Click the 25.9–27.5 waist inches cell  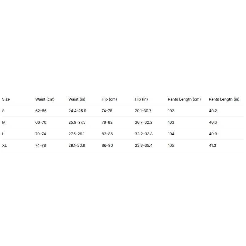[77, 122]
